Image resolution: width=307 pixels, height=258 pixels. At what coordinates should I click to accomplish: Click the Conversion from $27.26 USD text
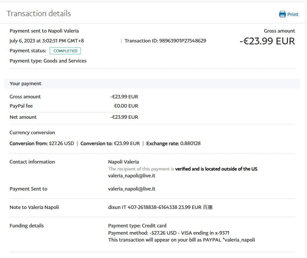click(x=42, y=143)
